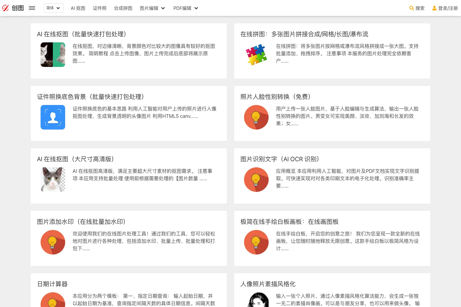Click the lightbulb icon for 极简在线手绘白板画板
This screenshot has width=461, height=307.
[256, 242]
